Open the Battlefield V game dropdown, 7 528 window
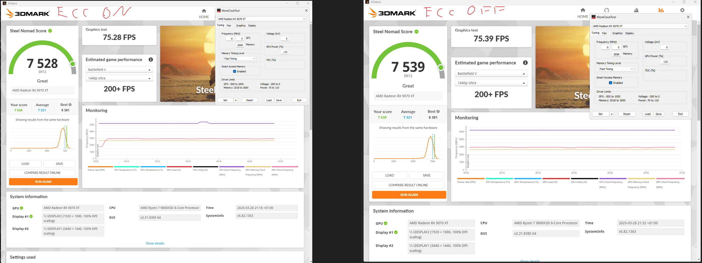Viewport: 702px width, 263px height. click(119, 70)
